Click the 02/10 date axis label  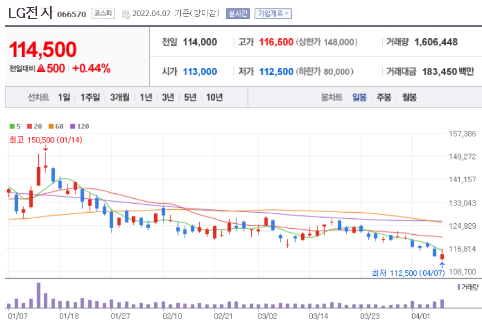172,316
